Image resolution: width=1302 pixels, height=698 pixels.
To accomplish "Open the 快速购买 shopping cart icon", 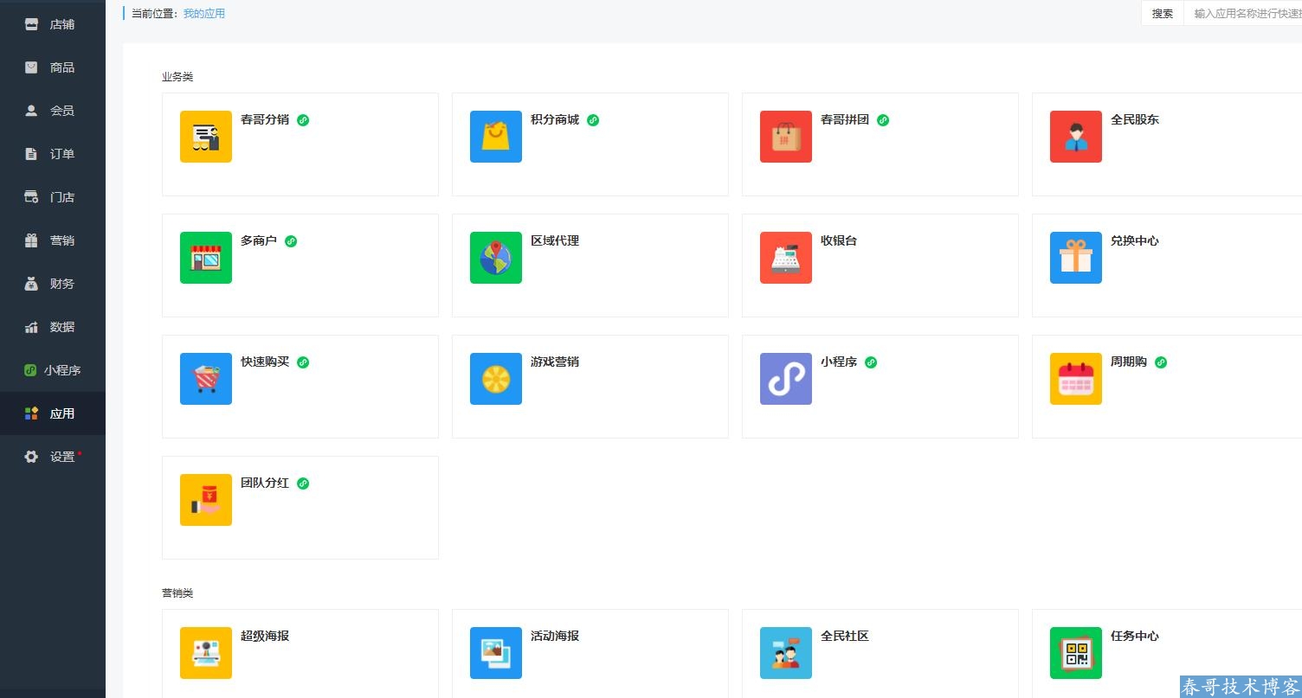I will tap(206, 379).
